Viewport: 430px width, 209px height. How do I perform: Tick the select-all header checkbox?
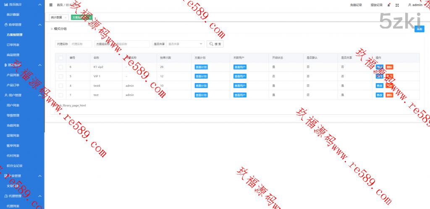[60, 57]
